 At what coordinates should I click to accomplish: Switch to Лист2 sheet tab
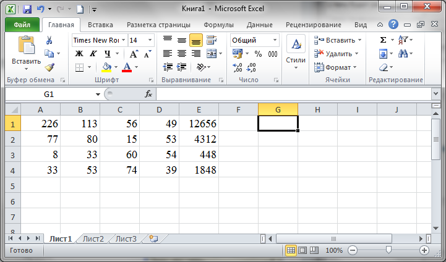click(93, 239)
